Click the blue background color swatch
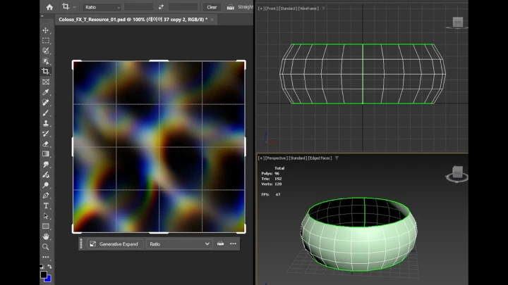The image size is (508, 285). coord(48,278)
